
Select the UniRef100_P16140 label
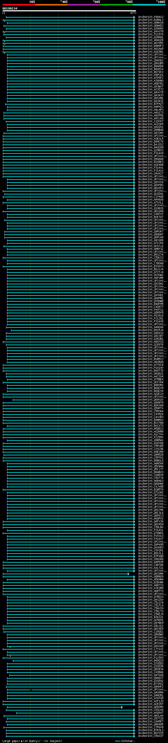[151, 368]
